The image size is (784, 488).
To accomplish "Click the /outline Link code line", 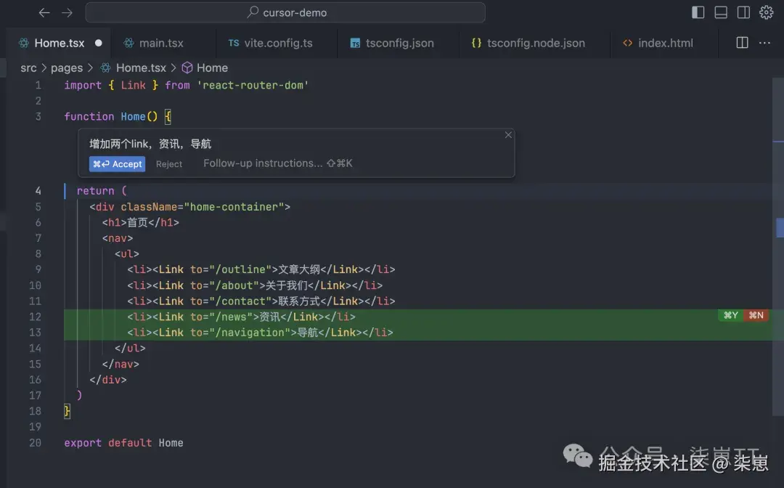I will coord(261,269).
